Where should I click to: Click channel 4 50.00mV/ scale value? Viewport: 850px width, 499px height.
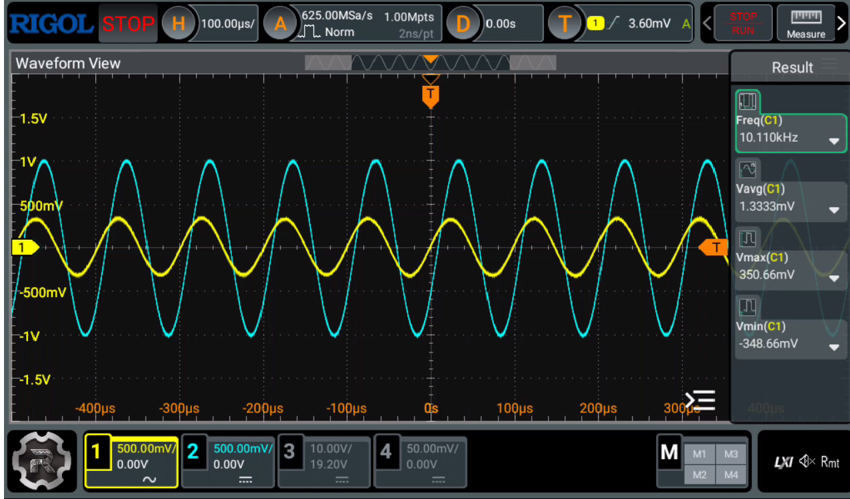tap(433, 449)
